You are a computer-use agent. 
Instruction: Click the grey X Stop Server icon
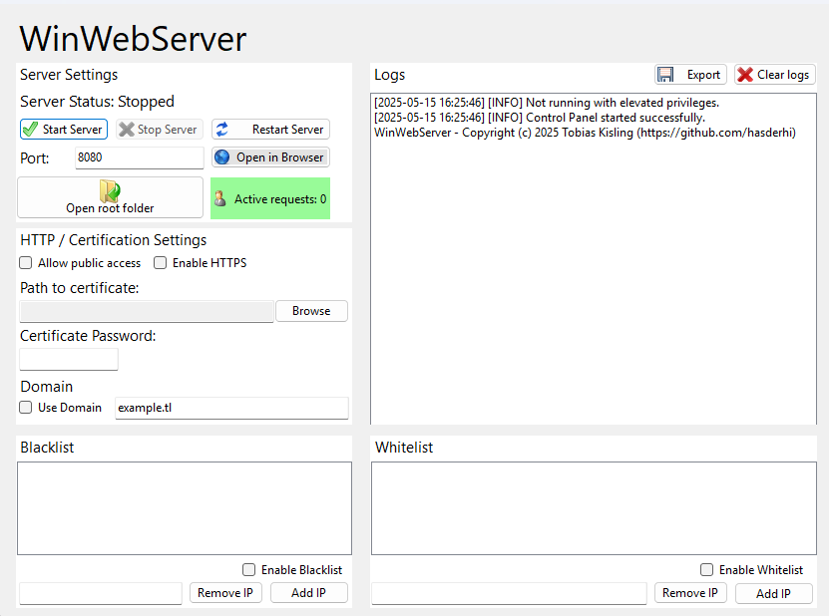coord(127,130)
